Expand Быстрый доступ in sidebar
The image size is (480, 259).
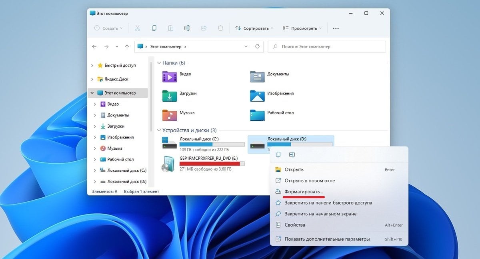(92, 65)
